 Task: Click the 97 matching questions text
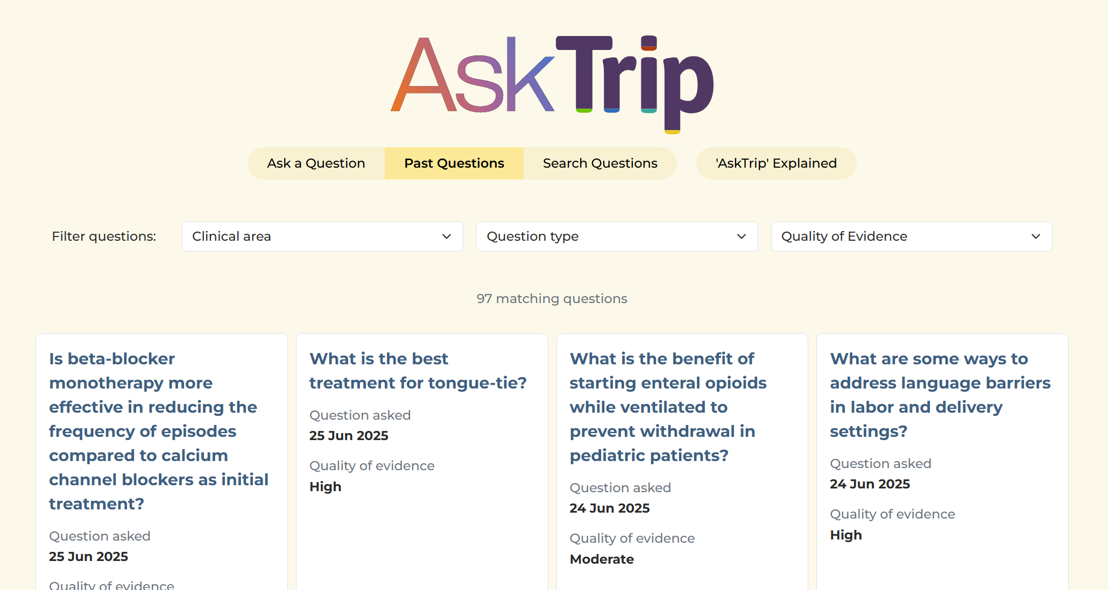tap(552, 298)
